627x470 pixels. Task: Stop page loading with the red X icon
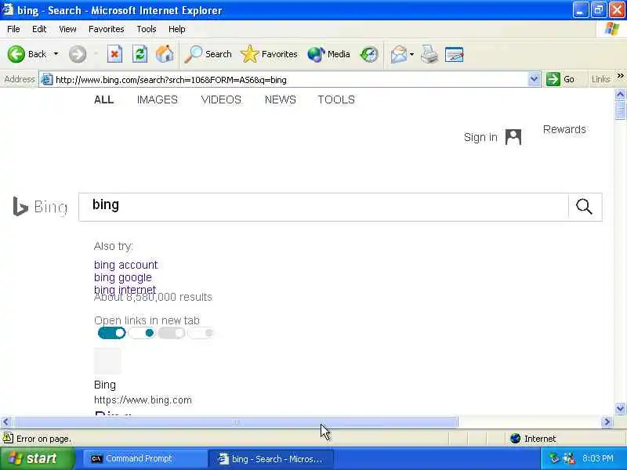click(x=114, y=54)
